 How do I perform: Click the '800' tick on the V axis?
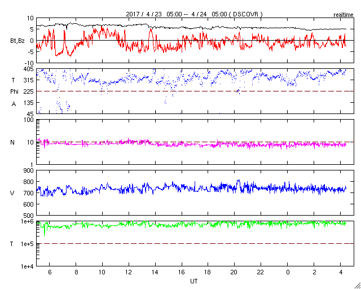click(29, 182)
